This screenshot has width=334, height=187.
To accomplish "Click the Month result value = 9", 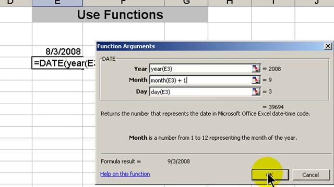I will tap(267, 80).
